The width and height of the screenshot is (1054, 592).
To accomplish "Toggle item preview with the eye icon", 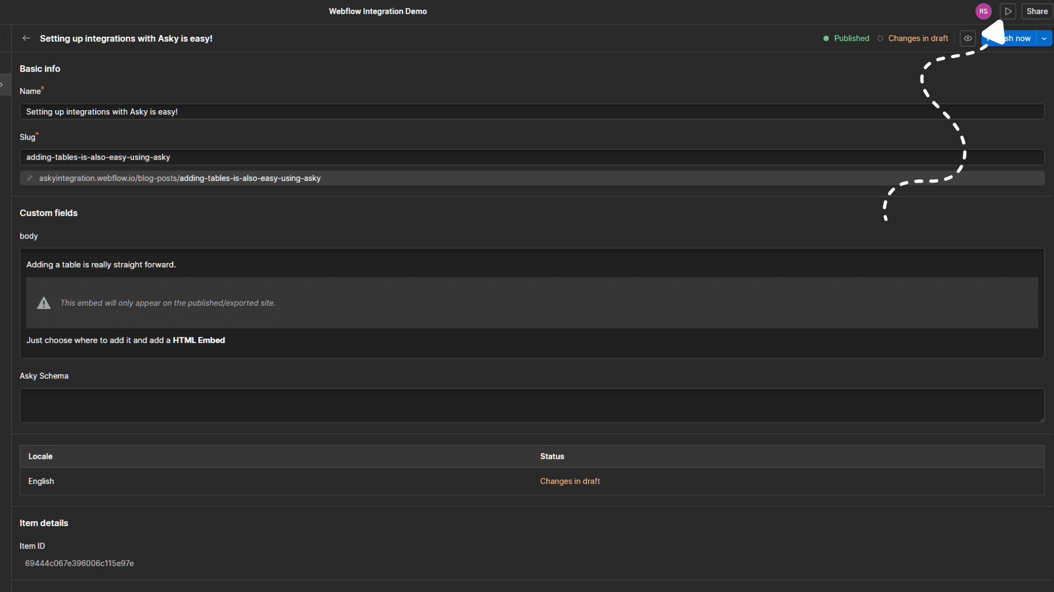I will click(968, 38).
